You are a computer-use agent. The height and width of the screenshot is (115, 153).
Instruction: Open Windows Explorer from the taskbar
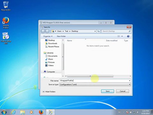pos(23,112)
